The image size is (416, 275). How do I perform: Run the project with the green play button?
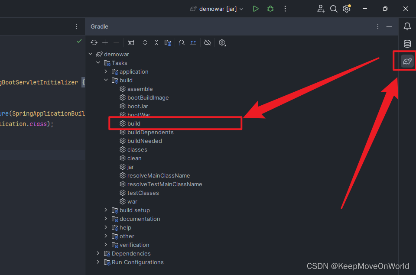pyautogui.click(x=255, y=8)
